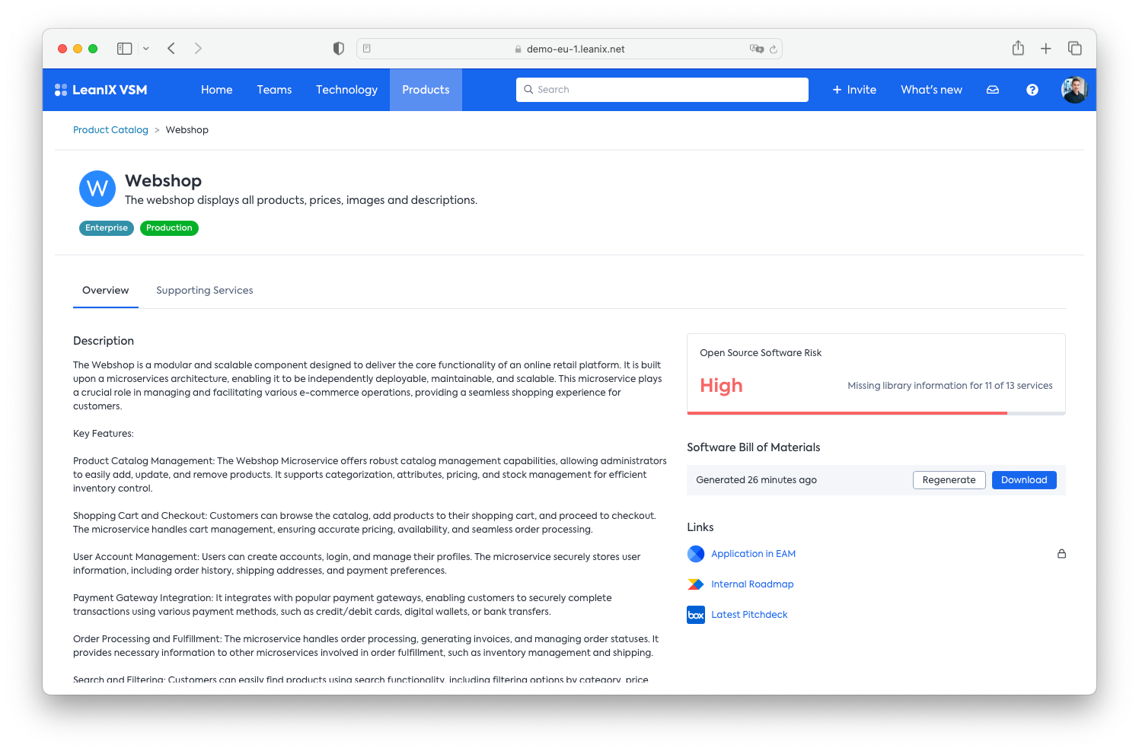Open the user profile avatar
The width and height of the screenshot is (1139, 751).
pyautogui.click(x=1074, y=90)
